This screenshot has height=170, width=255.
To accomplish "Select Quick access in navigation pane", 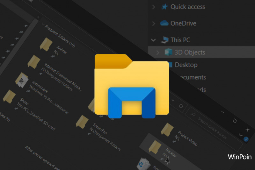I will pos(188,7).
